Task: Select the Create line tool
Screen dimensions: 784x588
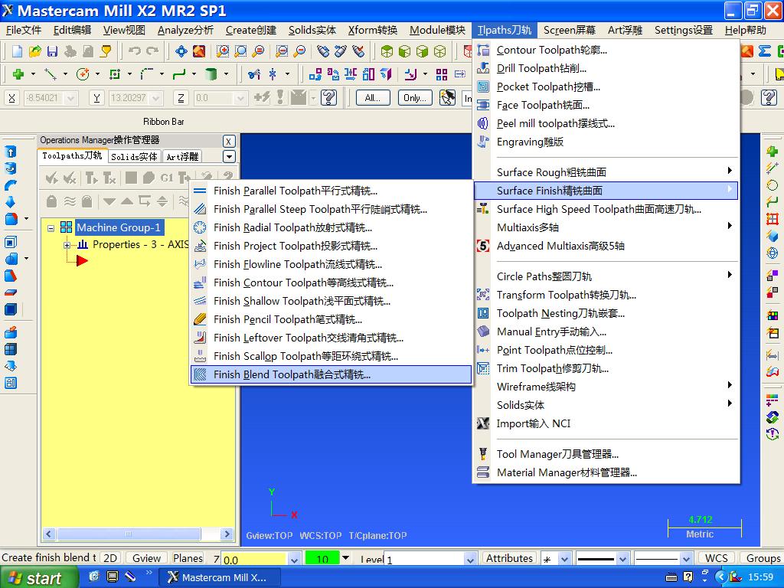Action: [x=51, y=74]
